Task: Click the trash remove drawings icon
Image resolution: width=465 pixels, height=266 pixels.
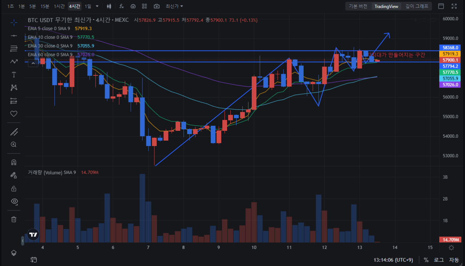Action: pyautogui.click(x=14, y=219)
